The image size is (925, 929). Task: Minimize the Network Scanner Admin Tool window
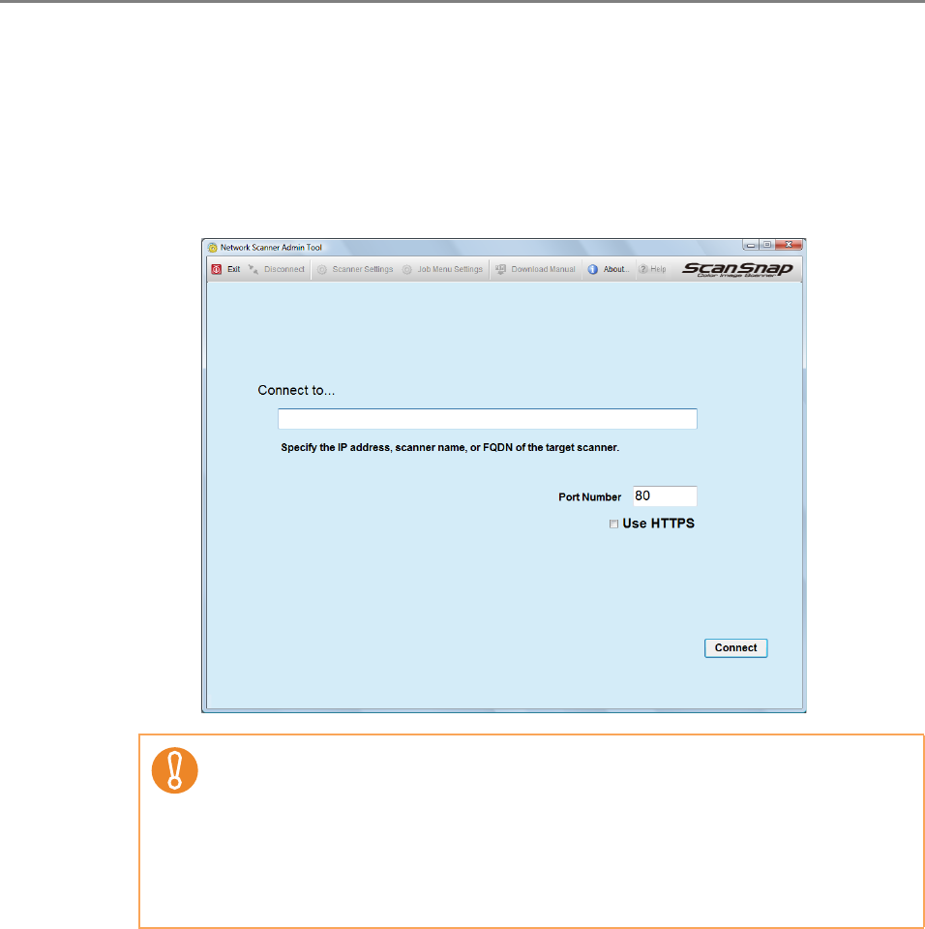point(751,245)
